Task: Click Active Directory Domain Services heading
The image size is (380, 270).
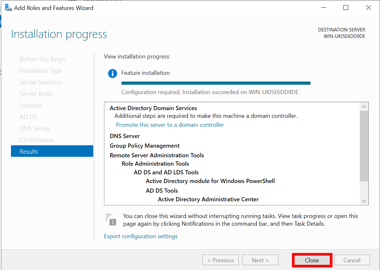Action: click(153, 108)
